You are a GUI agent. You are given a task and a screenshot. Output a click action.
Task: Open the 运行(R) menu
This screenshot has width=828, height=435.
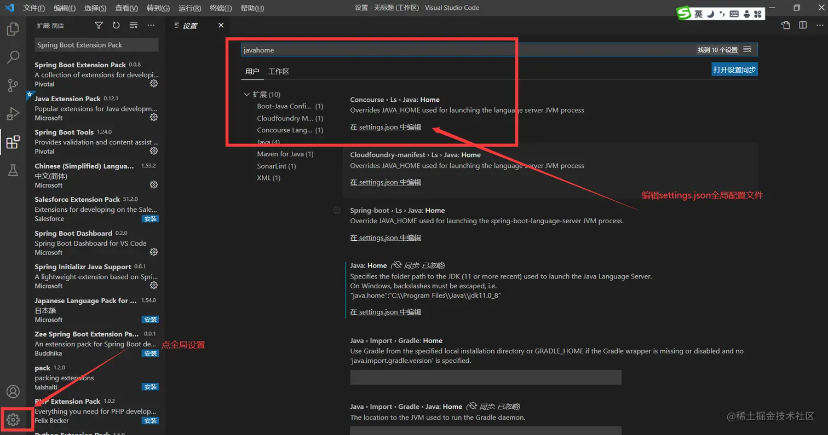tap(190, 8)
